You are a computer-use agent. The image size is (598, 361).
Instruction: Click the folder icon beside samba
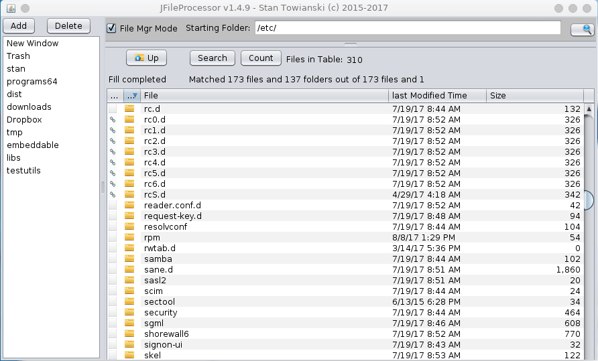coord(129,259)
